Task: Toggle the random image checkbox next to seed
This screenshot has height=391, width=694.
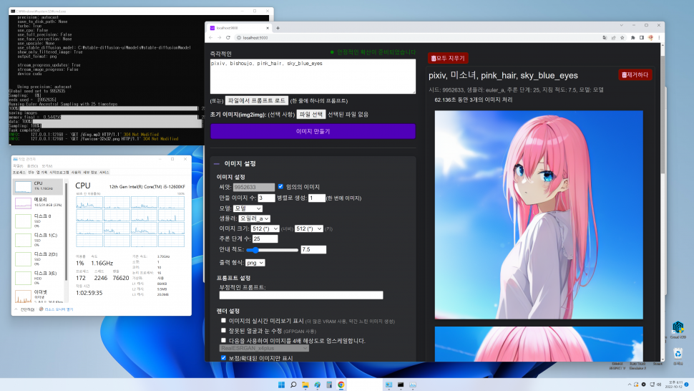Action: (x=280, y=186)
